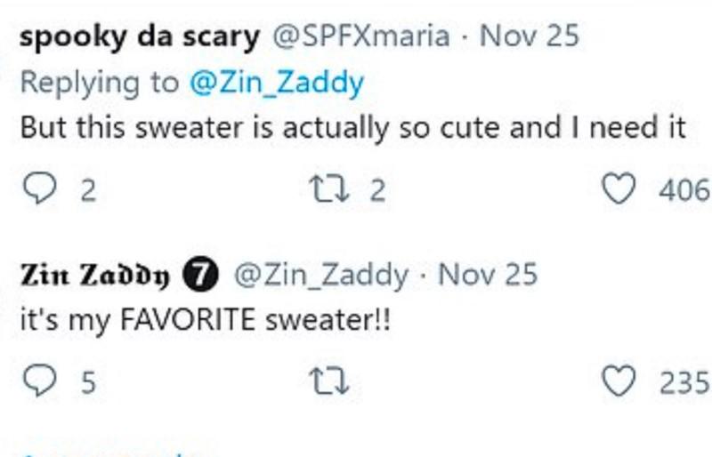Open the Nov 25 timestamp on Zin Zaddy's tweet
The image size is (712, 457).
coord(489,277)
